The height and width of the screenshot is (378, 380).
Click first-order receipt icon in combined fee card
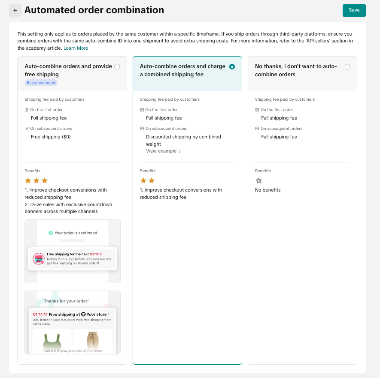[x=142, y=110]
